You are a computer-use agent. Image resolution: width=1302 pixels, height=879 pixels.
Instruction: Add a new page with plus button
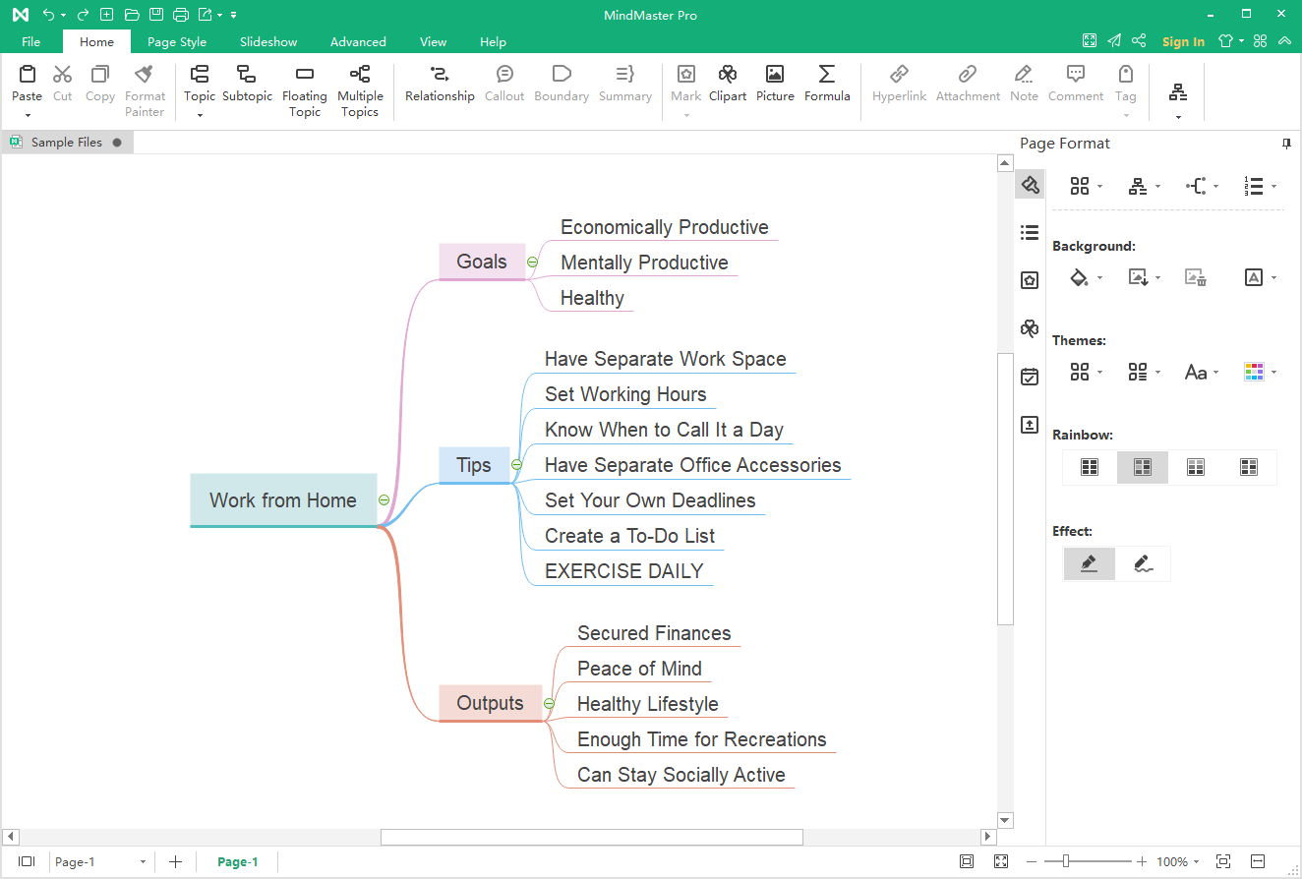[x=175, y=862]
